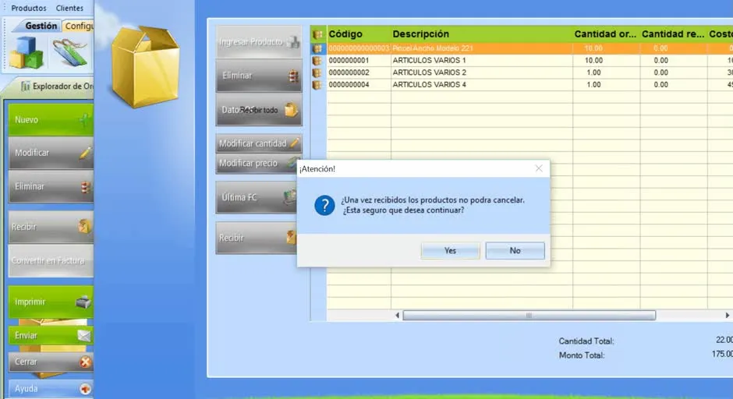The width and height of the screenshot is (733, 399).
Task: Click the colored cubes inventory icon
Action: (x=27, y=52)
